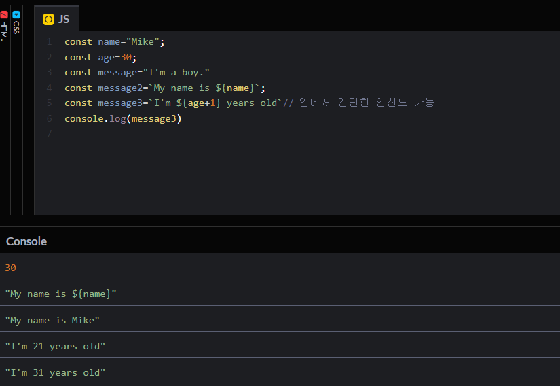Screen dimensions: 560x386
Task: Click line number 3 in gutter
Action: (50, 73)
